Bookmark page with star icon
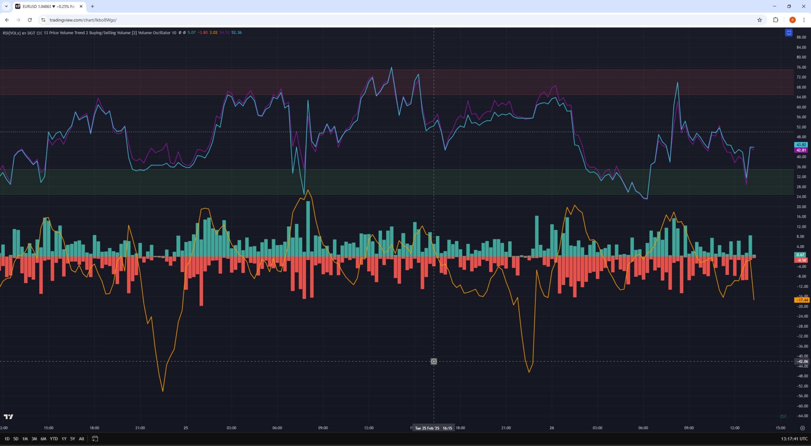811x446 pixels. tap(760, 20)
